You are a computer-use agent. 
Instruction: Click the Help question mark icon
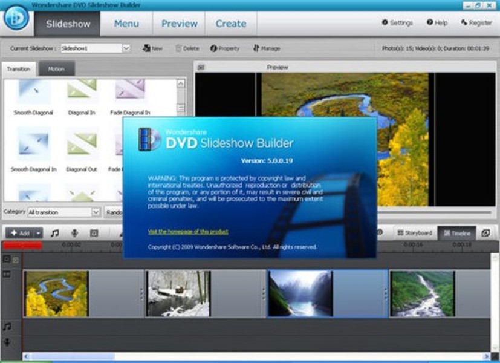point(437,22)
